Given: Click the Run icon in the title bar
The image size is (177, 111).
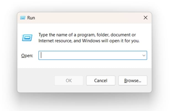Looking at the screenshot, I should pyautogui.click(x=23, y=18).
